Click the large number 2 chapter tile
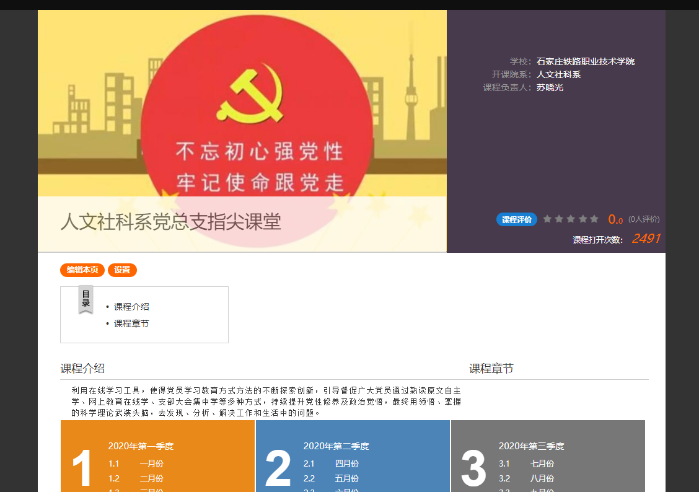 click(278, 467)
